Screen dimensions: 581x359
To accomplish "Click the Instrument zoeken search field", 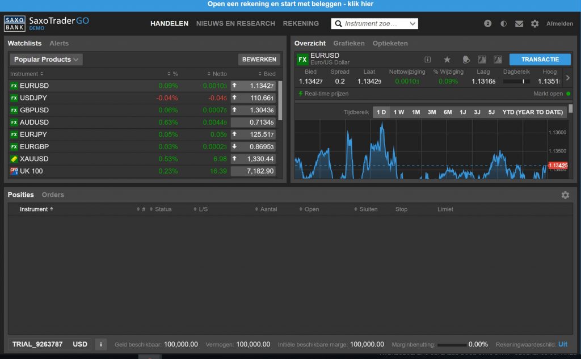I will point(374,24).
